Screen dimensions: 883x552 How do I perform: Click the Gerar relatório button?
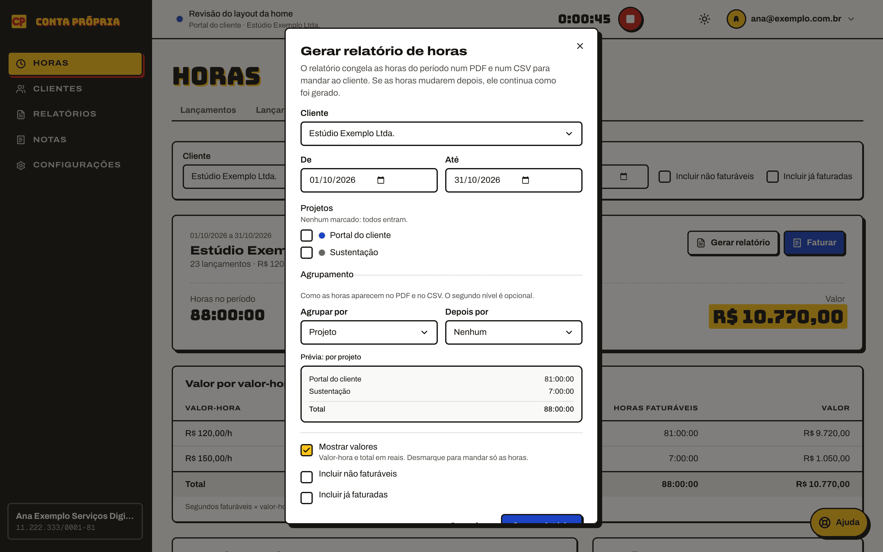click(733, 243)
